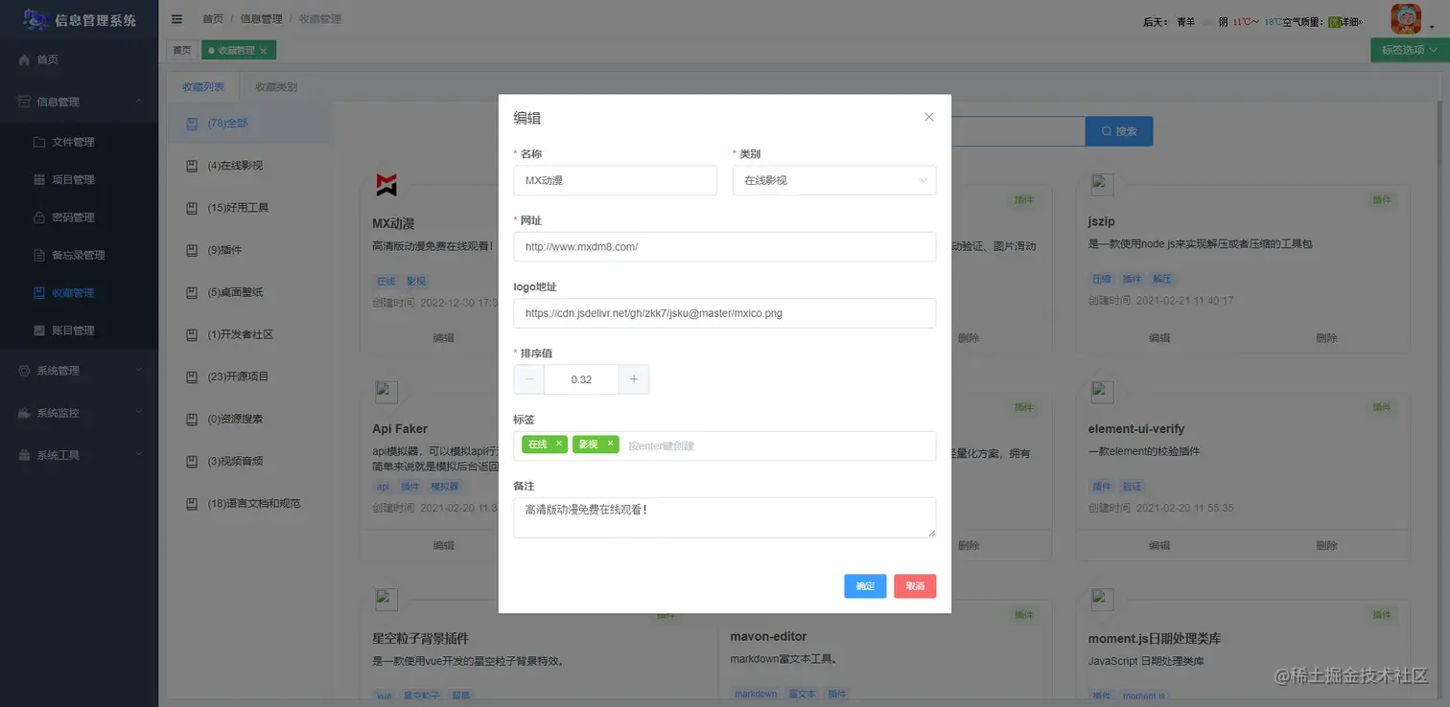Click the 文件管理 folder icon
Viewport: 1450px width, 707px height.
39,142
